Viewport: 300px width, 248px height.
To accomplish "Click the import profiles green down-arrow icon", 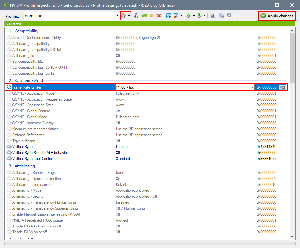I will [x=199, y=16].
